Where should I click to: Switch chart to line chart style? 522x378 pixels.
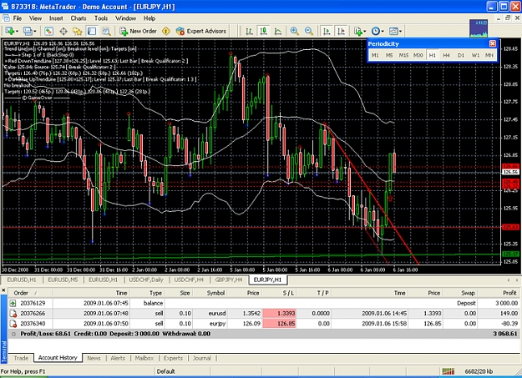(x=277, y=31)
